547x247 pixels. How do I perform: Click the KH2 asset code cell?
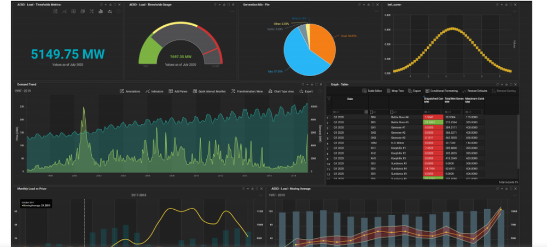[x=379, y=153]
